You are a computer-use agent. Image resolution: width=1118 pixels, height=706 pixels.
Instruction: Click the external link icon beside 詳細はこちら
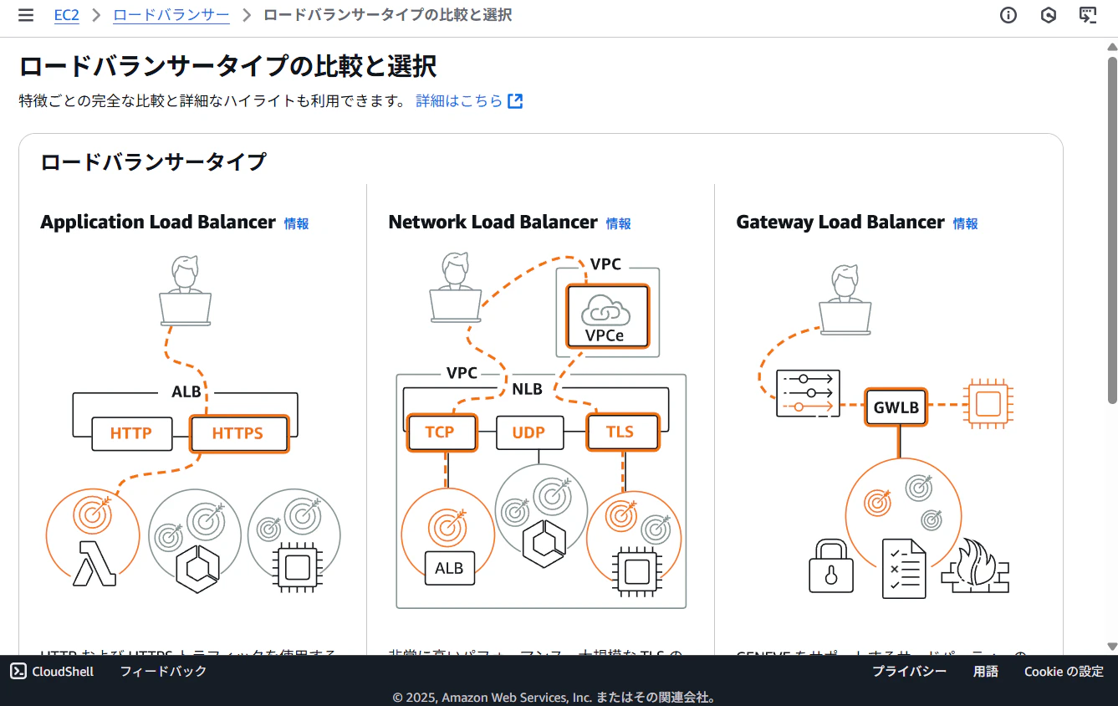516,101
